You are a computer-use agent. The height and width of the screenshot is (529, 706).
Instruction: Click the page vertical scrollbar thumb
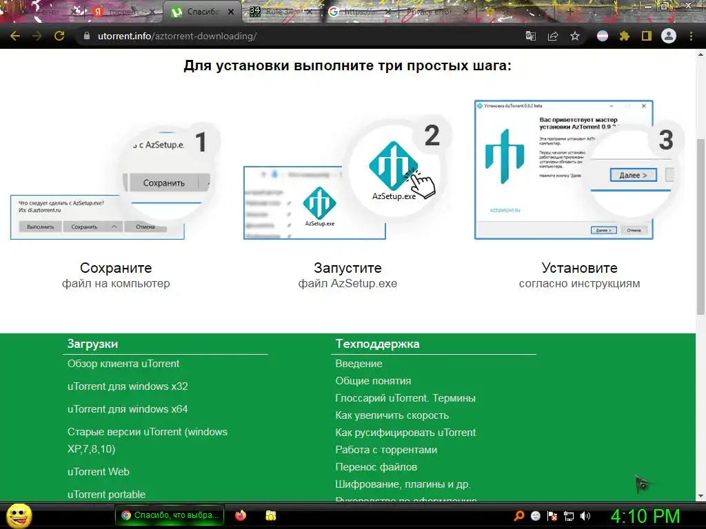(x=700, y=227)
